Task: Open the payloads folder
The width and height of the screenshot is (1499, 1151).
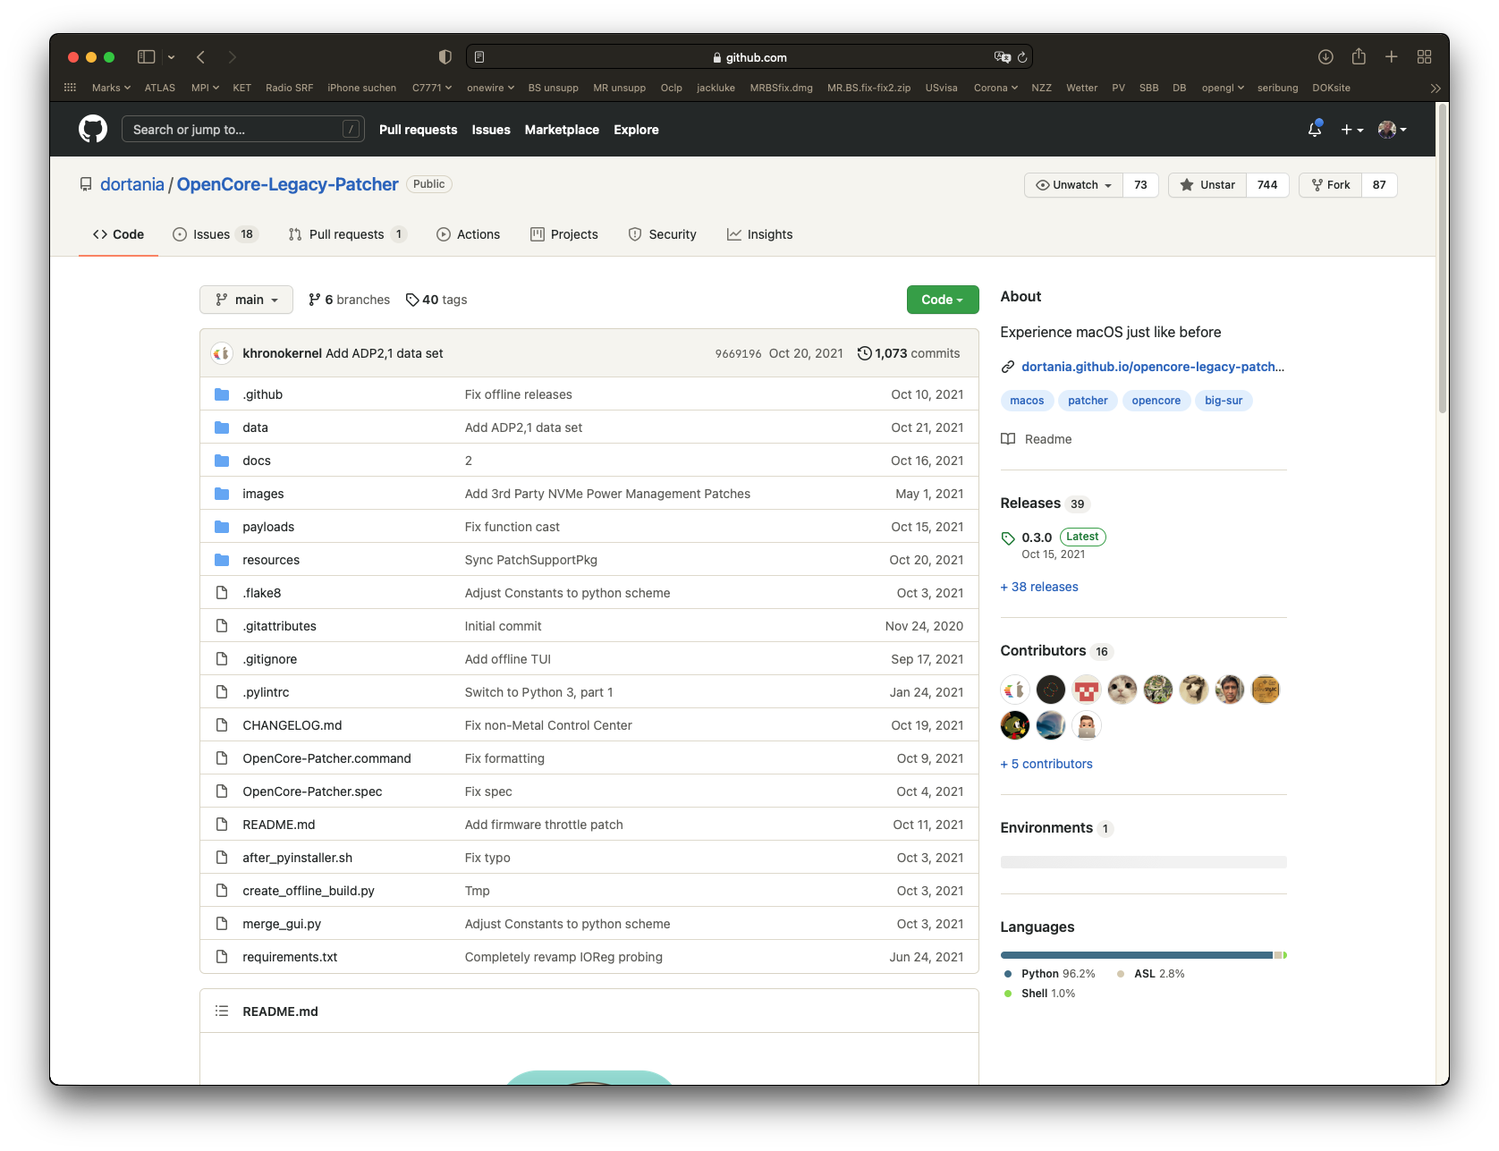Action: click(268, 527)
